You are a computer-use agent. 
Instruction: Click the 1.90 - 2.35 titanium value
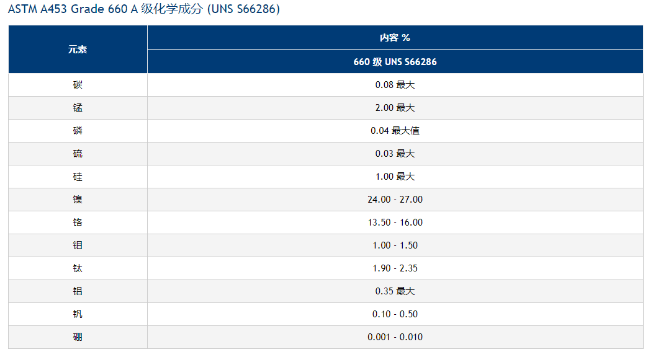[x=395, y=268]
